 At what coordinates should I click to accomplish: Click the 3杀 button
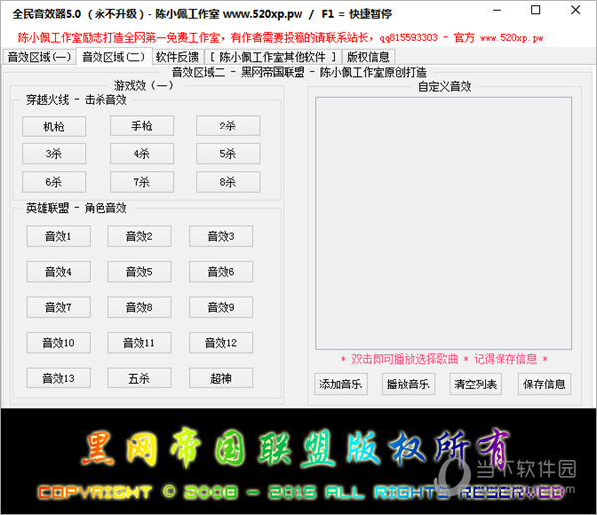[54, 154]
